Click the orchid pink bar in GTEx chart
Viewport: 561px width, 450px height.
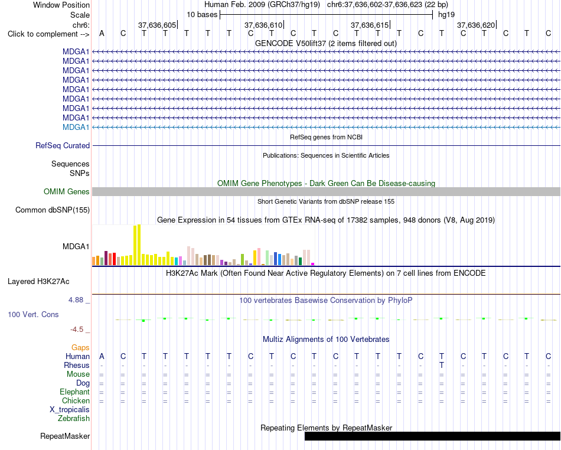pyautogui.click(x=180, y=260)
